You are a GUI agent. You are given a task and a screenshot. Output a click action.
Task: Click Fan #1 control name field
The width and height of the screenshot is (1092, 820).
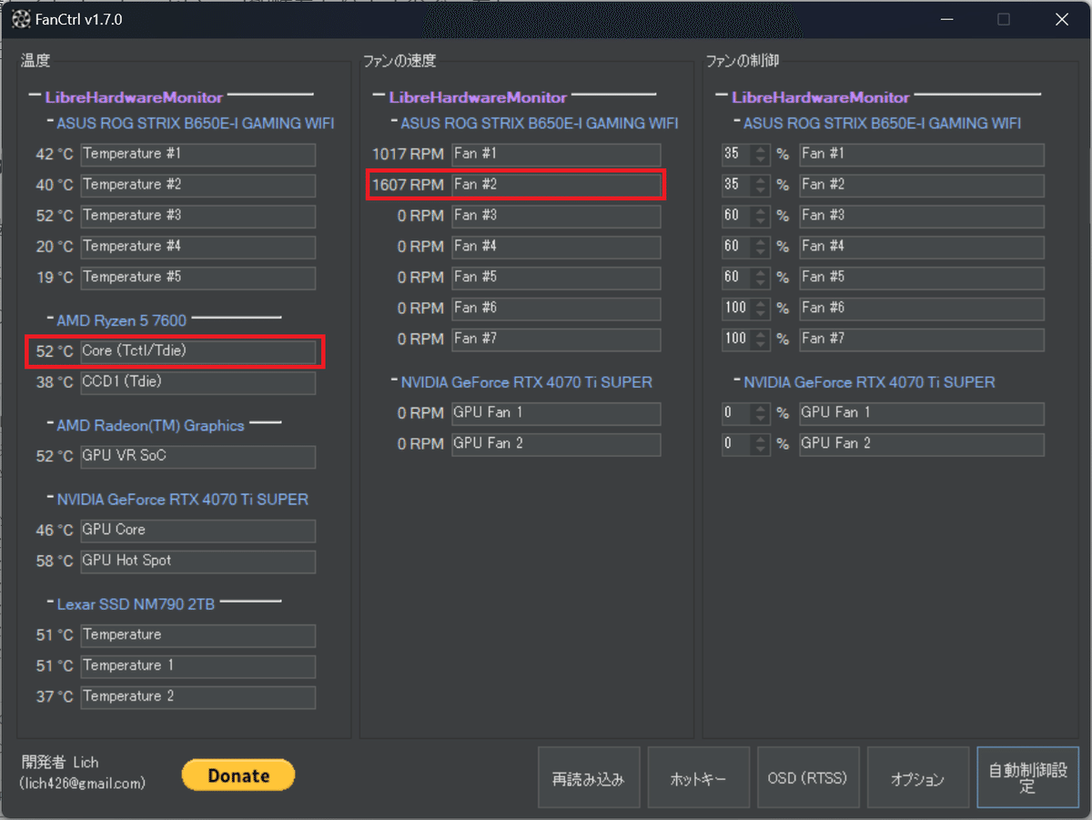tap(922, 154)
